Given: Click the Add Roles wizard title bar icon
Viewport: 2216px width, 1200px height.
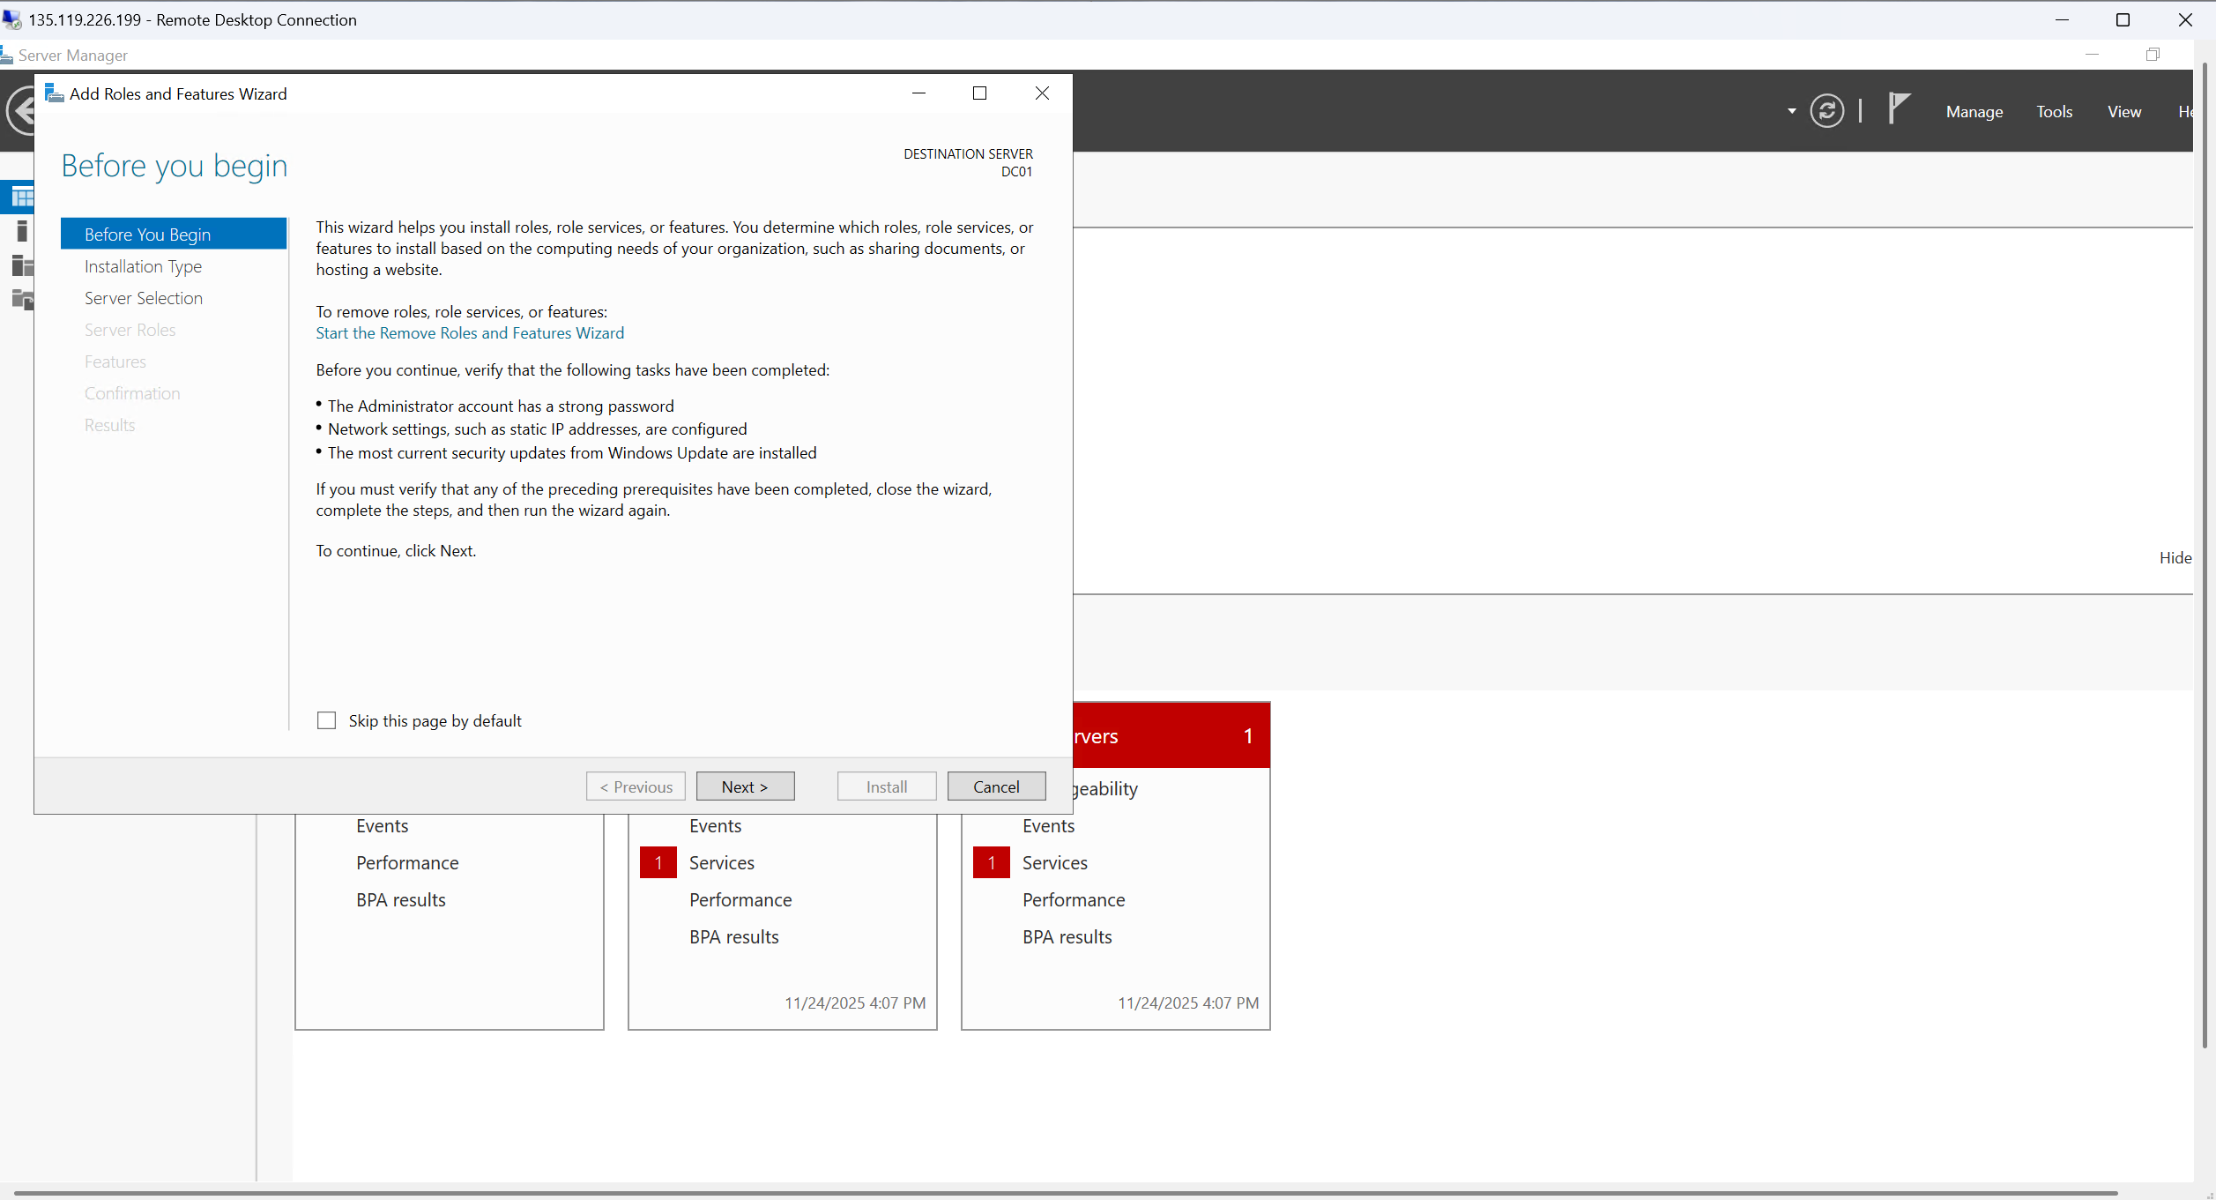Looking at the screenshot, I should click(54, 93).
